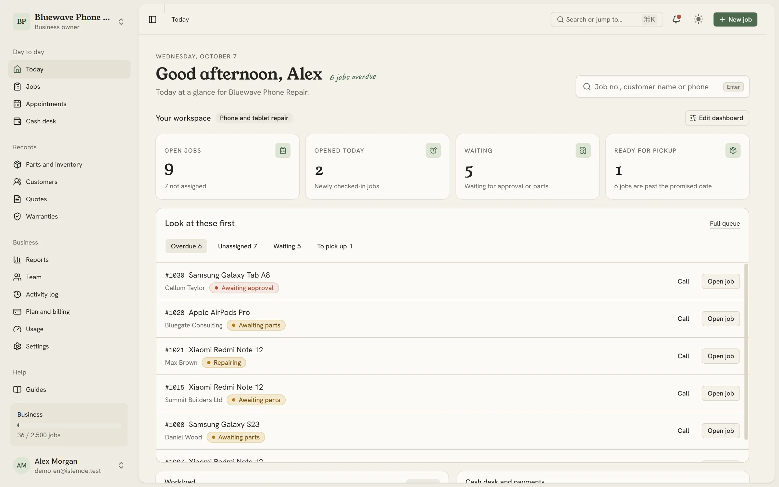Click the Open Jobs card clipboard icon
779x487 pixels.
283,151
